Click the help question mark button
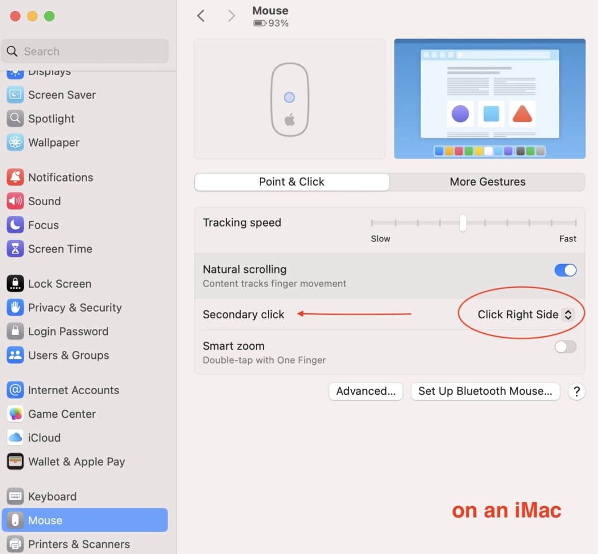 [x=577, y=391]
